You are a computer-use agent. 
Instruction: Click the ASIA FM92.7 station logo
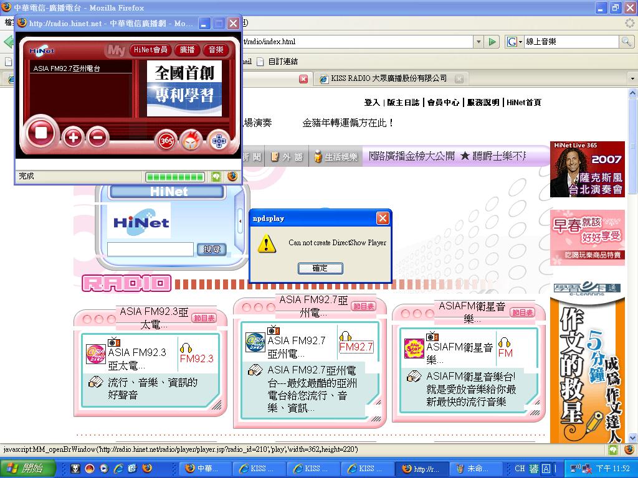point(255,342)
